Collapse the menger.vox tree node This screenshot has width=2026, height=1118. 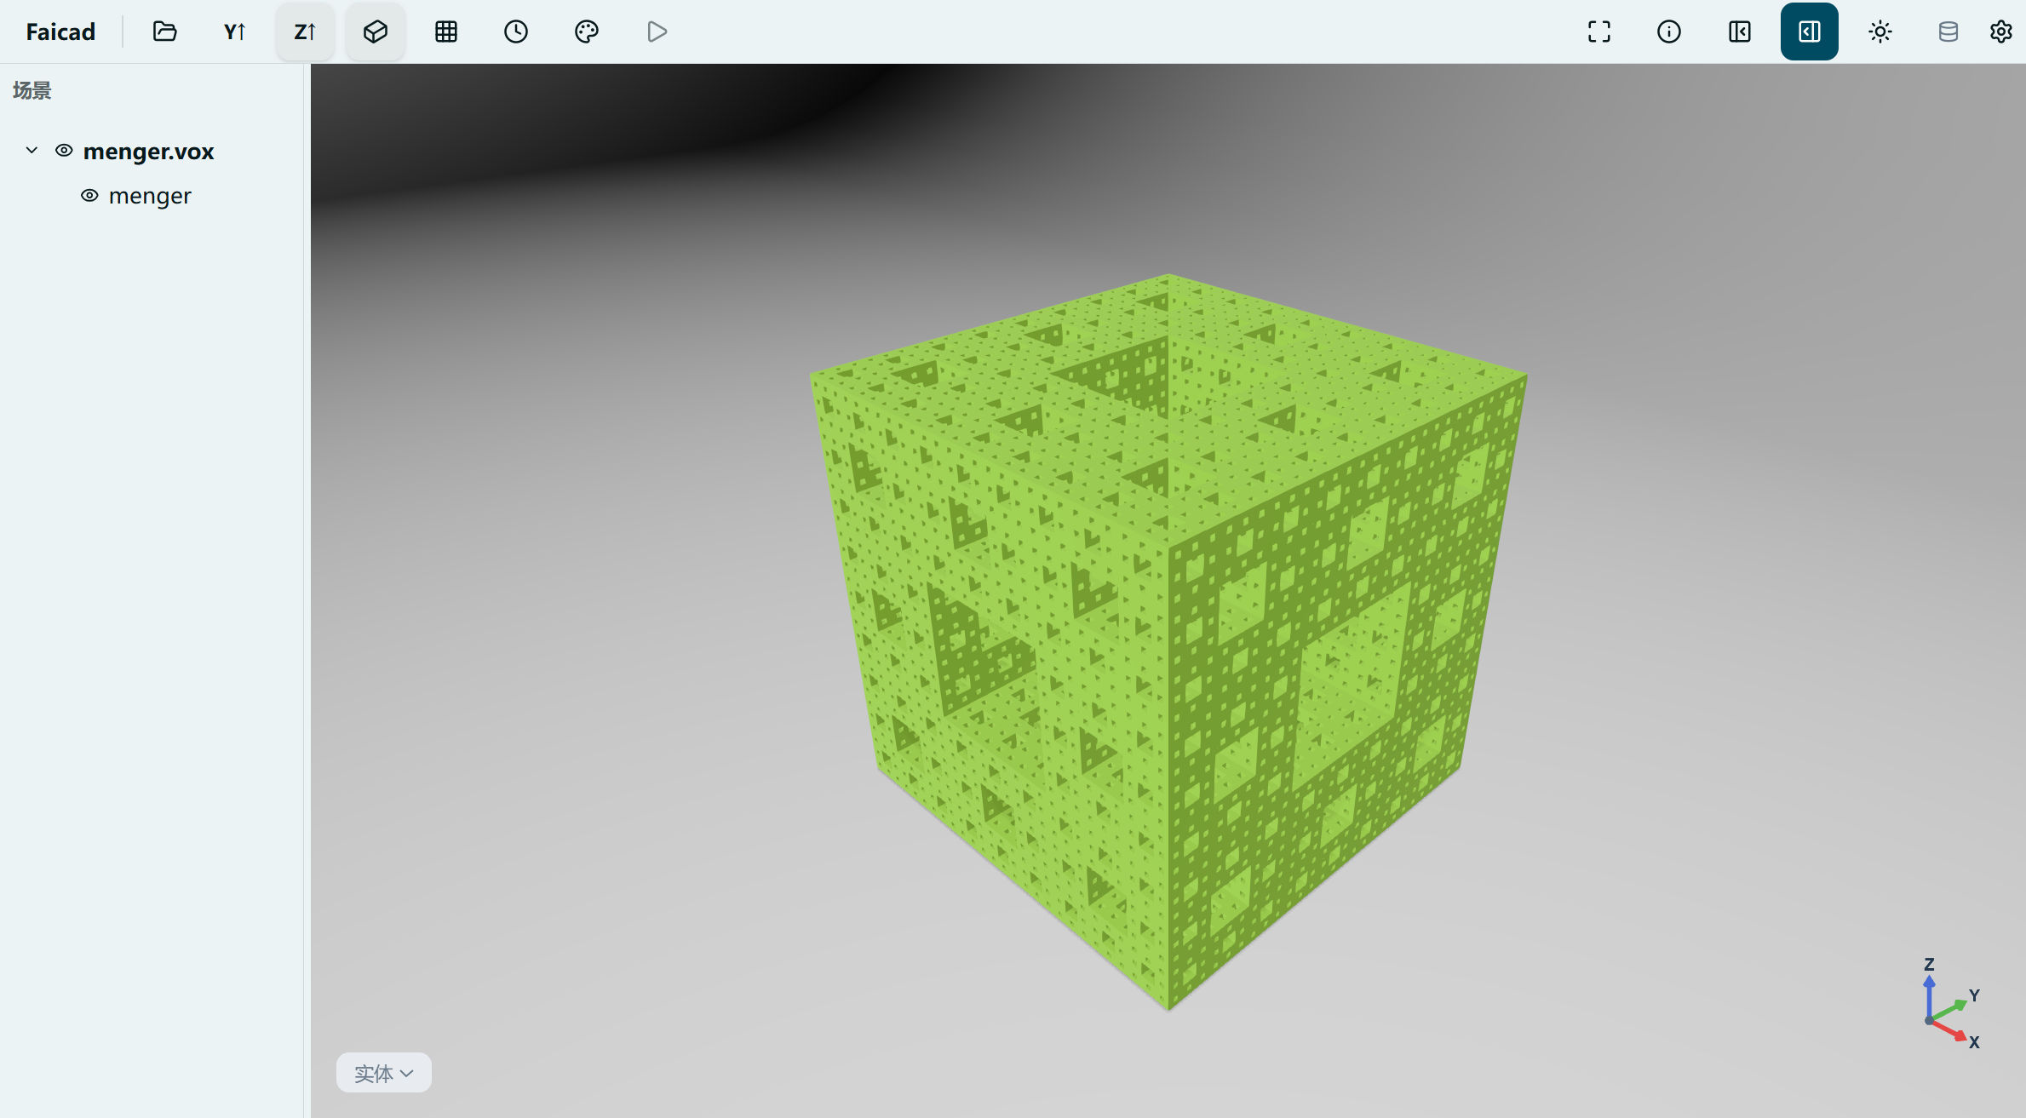click(x=32, y=151)
